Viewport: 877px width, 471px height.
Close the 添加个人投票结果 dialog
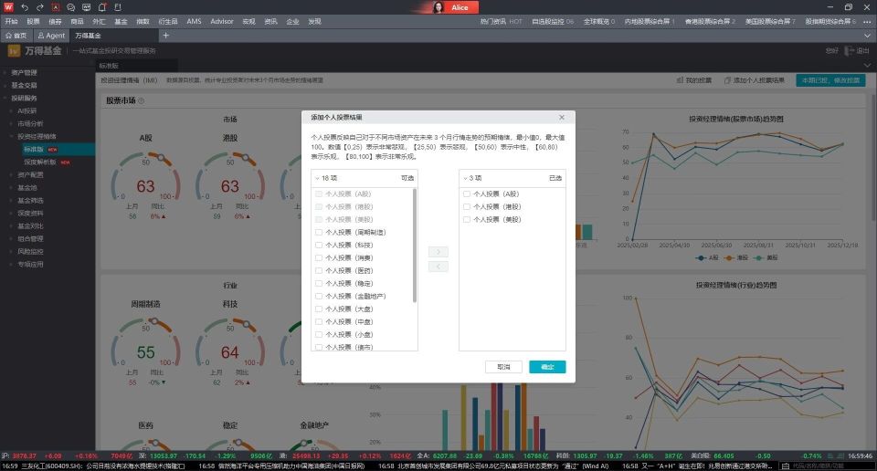coord(562,118)
